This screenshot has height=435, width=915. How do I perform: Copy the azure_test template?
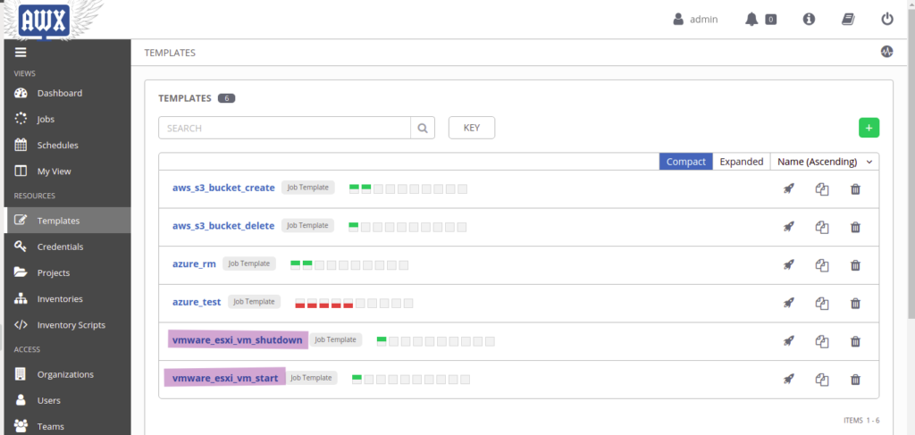point(822,303)
